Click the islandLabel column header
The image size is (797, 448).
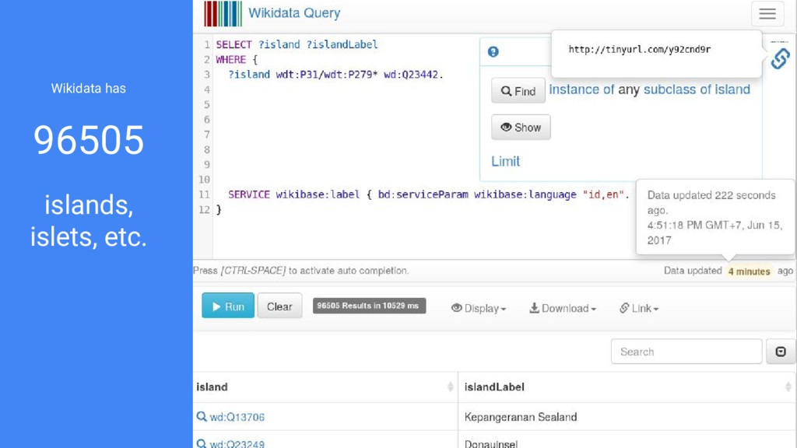click(x=627, y=387)
